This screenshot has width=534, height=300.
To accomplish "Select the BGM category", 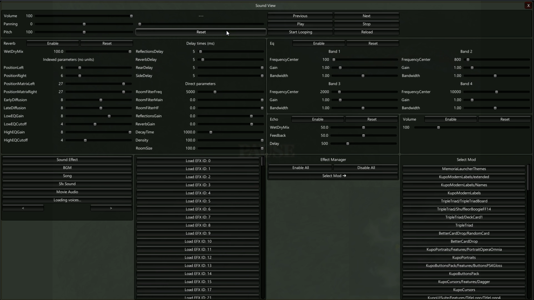I will click(67, 168).
